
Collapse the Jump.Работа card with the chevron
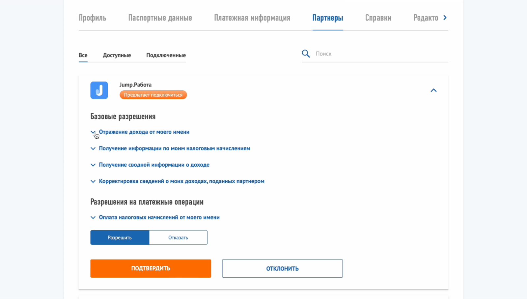(x=433, y=90)
